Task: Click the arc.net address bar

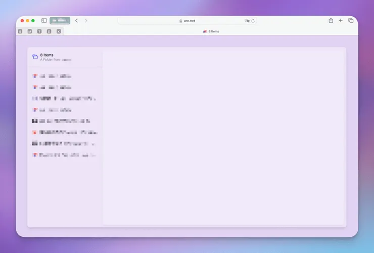Action: coord(187,21)
